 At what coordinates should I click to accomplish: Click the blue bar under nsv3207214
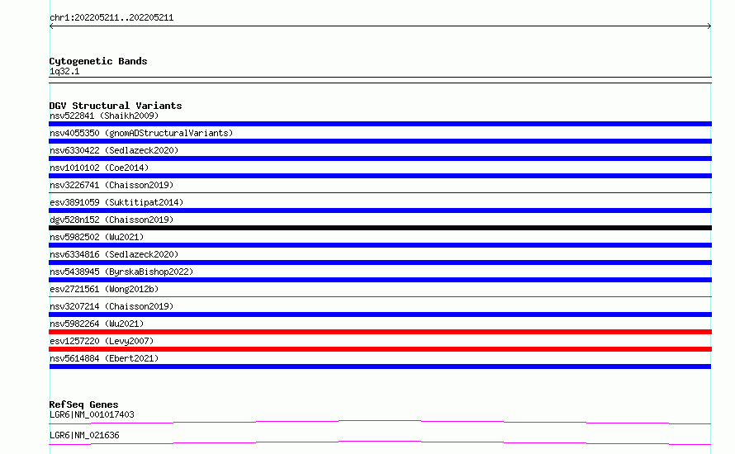coord(380,314)
